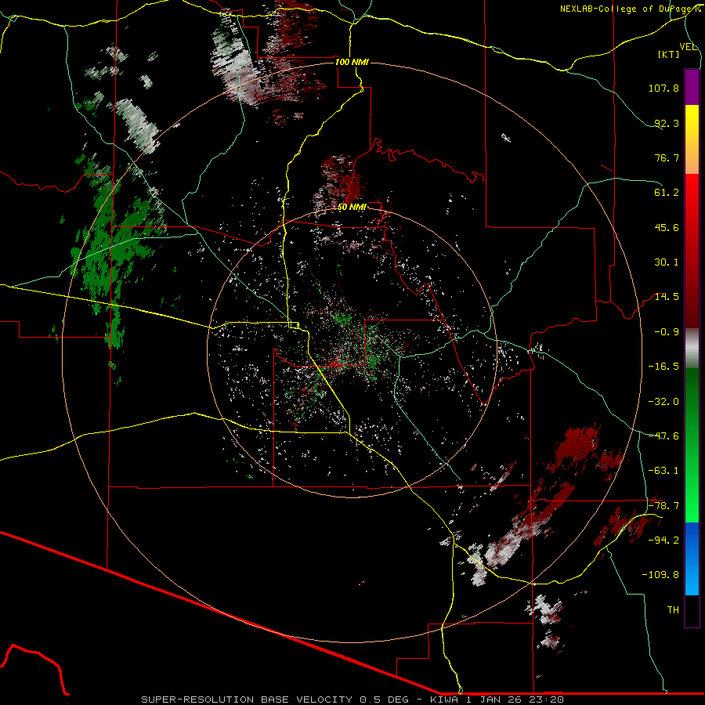Image resolution: width=705 pixels, height=705 pixels.
Task: Click the 100 NMI range ring label
Action: coord(352,62)
